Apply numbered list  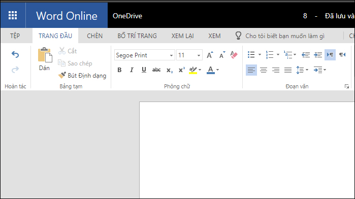point(269,55)
